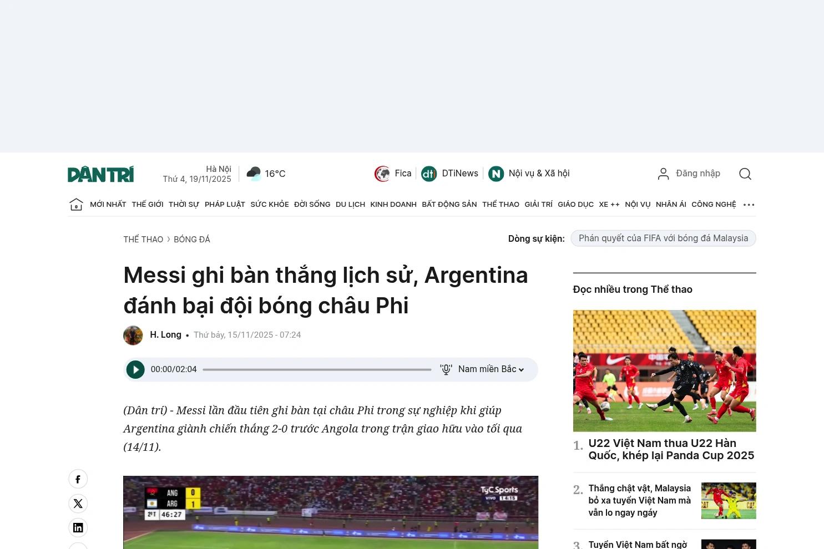824x549 pixels.
Task: Seek along the audio progress bar
Action: click(317, 369)
